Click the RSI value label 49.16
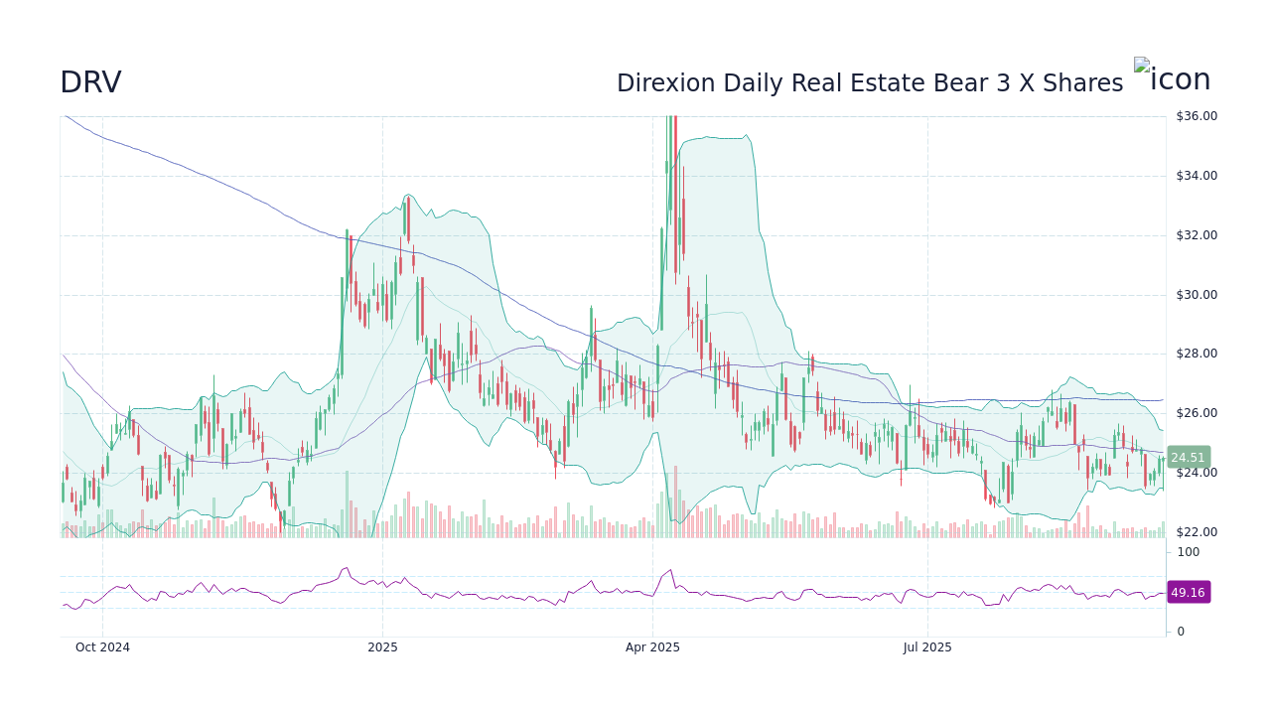1271x715 pixels. pos(1188,592)
